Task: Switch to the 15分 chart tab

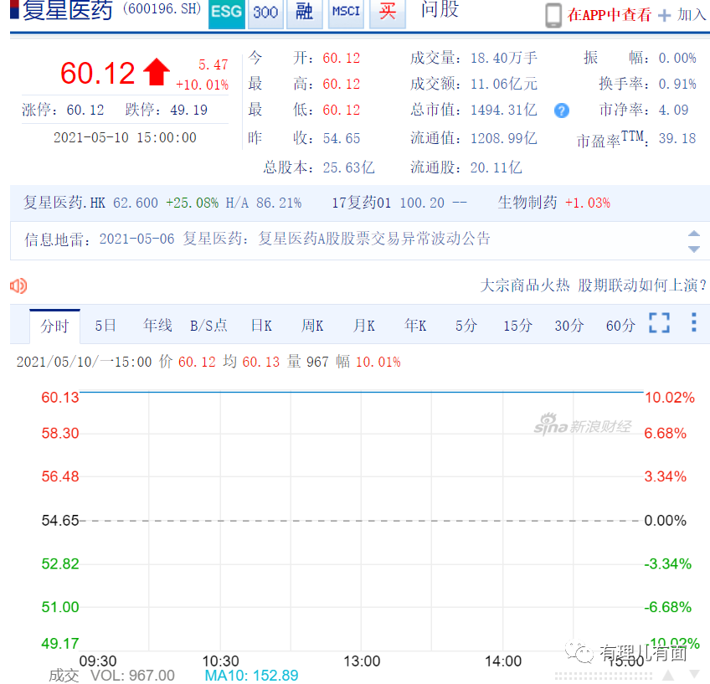Action: (518, 326)
